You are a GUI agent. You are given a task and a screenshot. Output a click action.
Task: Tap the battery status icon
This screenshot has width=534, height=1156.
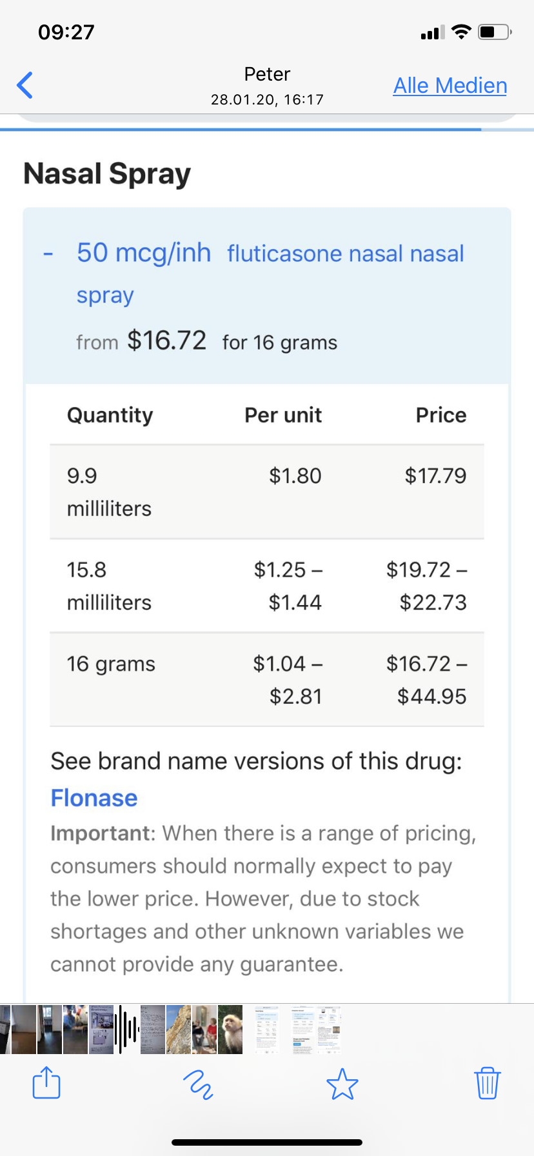495,32
